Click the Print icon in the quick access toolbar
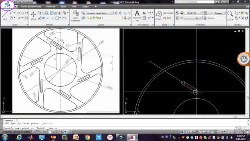This screenshot has height=141, width=250. tap(22, 2)
